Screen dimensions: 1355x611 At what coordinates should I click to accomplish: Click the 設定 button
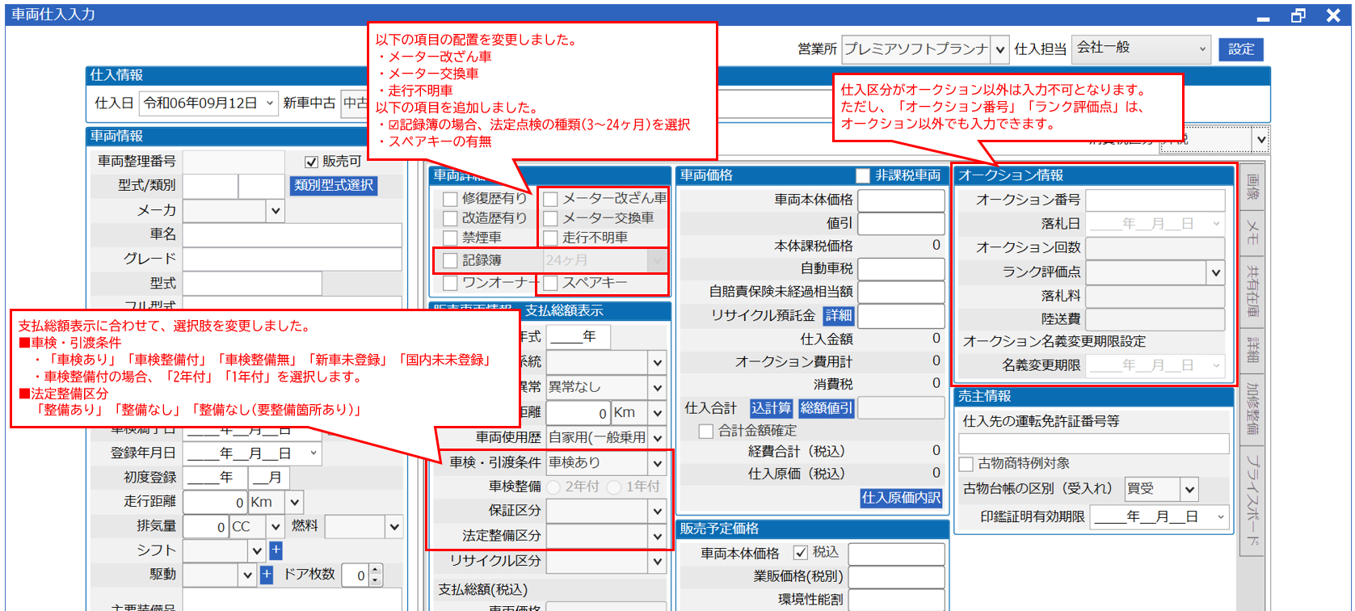(1241, 49)
